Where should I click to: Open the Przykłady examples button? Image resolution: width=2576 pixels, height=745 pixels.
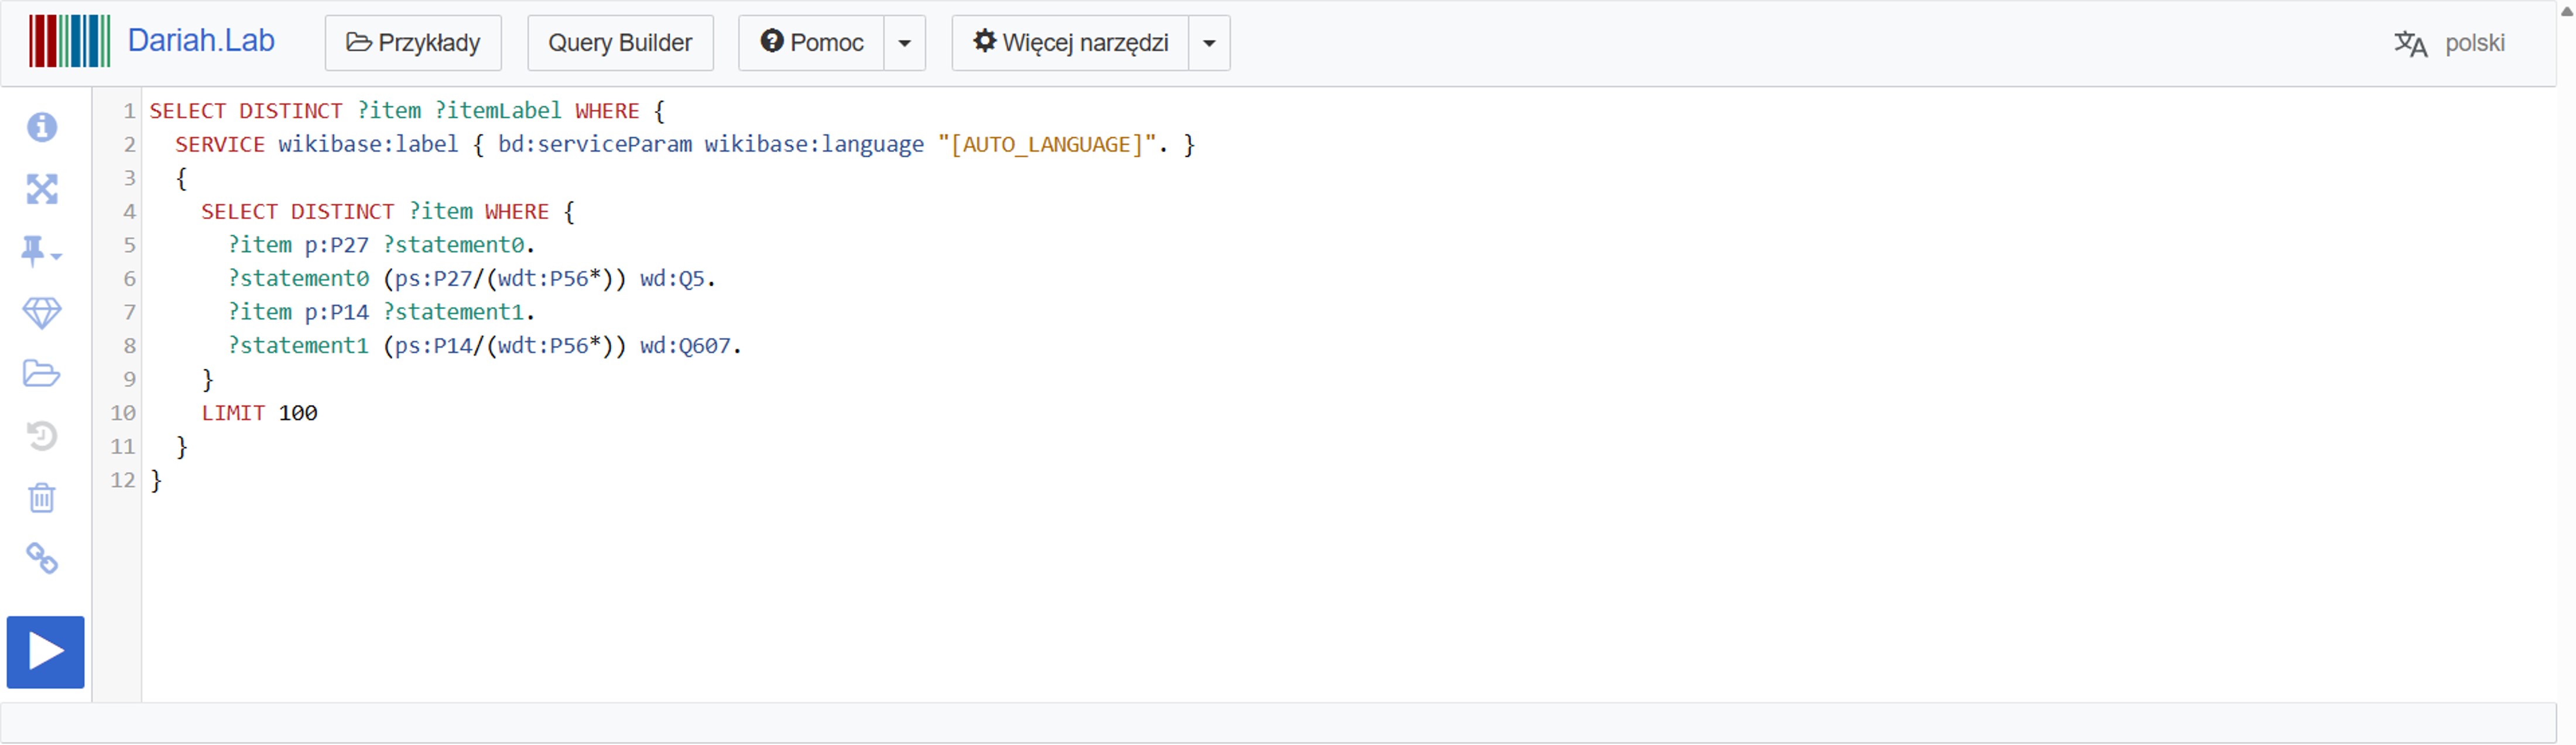coord(413,43)
